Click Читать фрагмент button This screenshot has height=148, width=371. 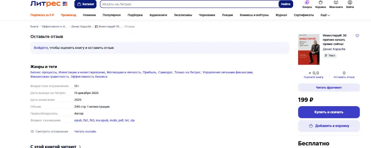(329, 87)
